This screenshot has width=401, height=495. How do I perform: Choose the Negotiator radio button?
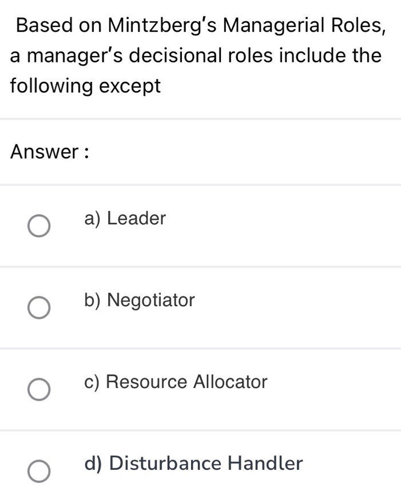coord(39,307)
